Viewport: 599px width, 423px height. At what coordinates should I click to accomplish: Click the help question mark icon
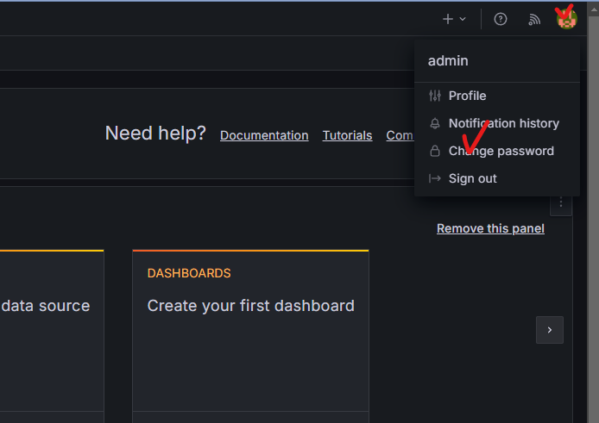coord(500,19)
